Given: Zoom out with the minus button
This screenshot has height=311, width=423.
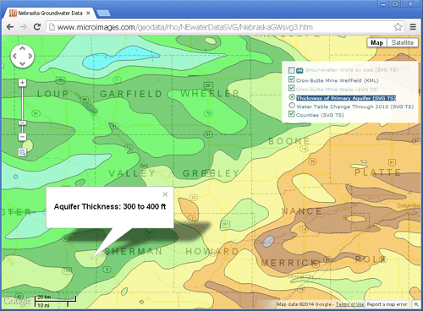Looking at the screenshot, I should (x=22, y=137).
